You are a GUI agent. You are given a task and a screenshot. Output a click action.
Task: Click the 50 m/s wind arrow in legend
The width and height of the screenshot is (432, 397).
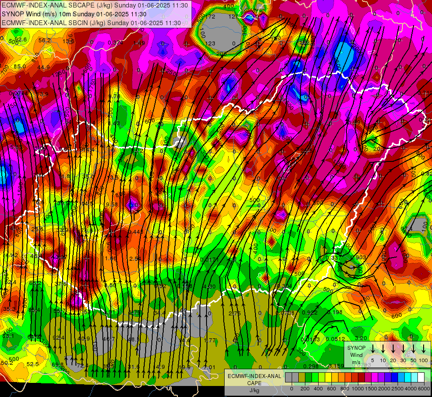click(413, 349)
